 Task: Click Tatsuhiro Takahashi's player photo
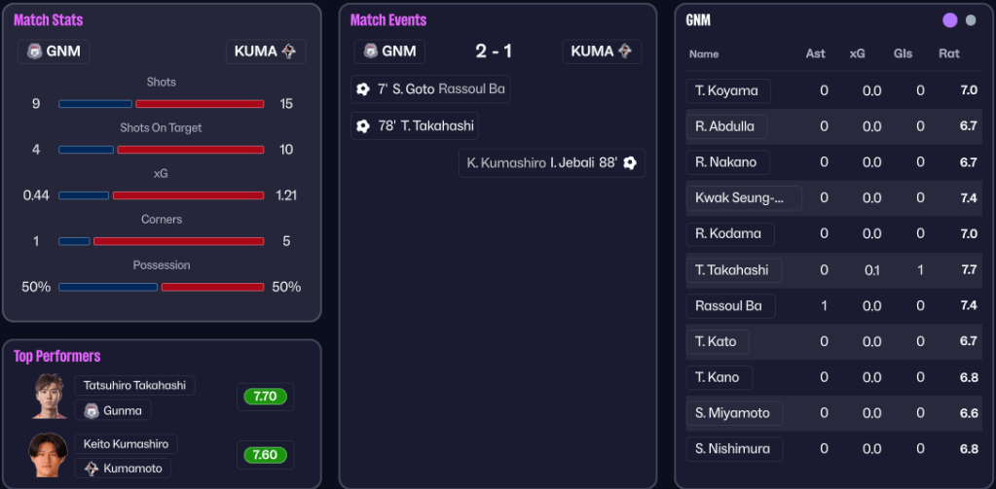tap(49, 397)
